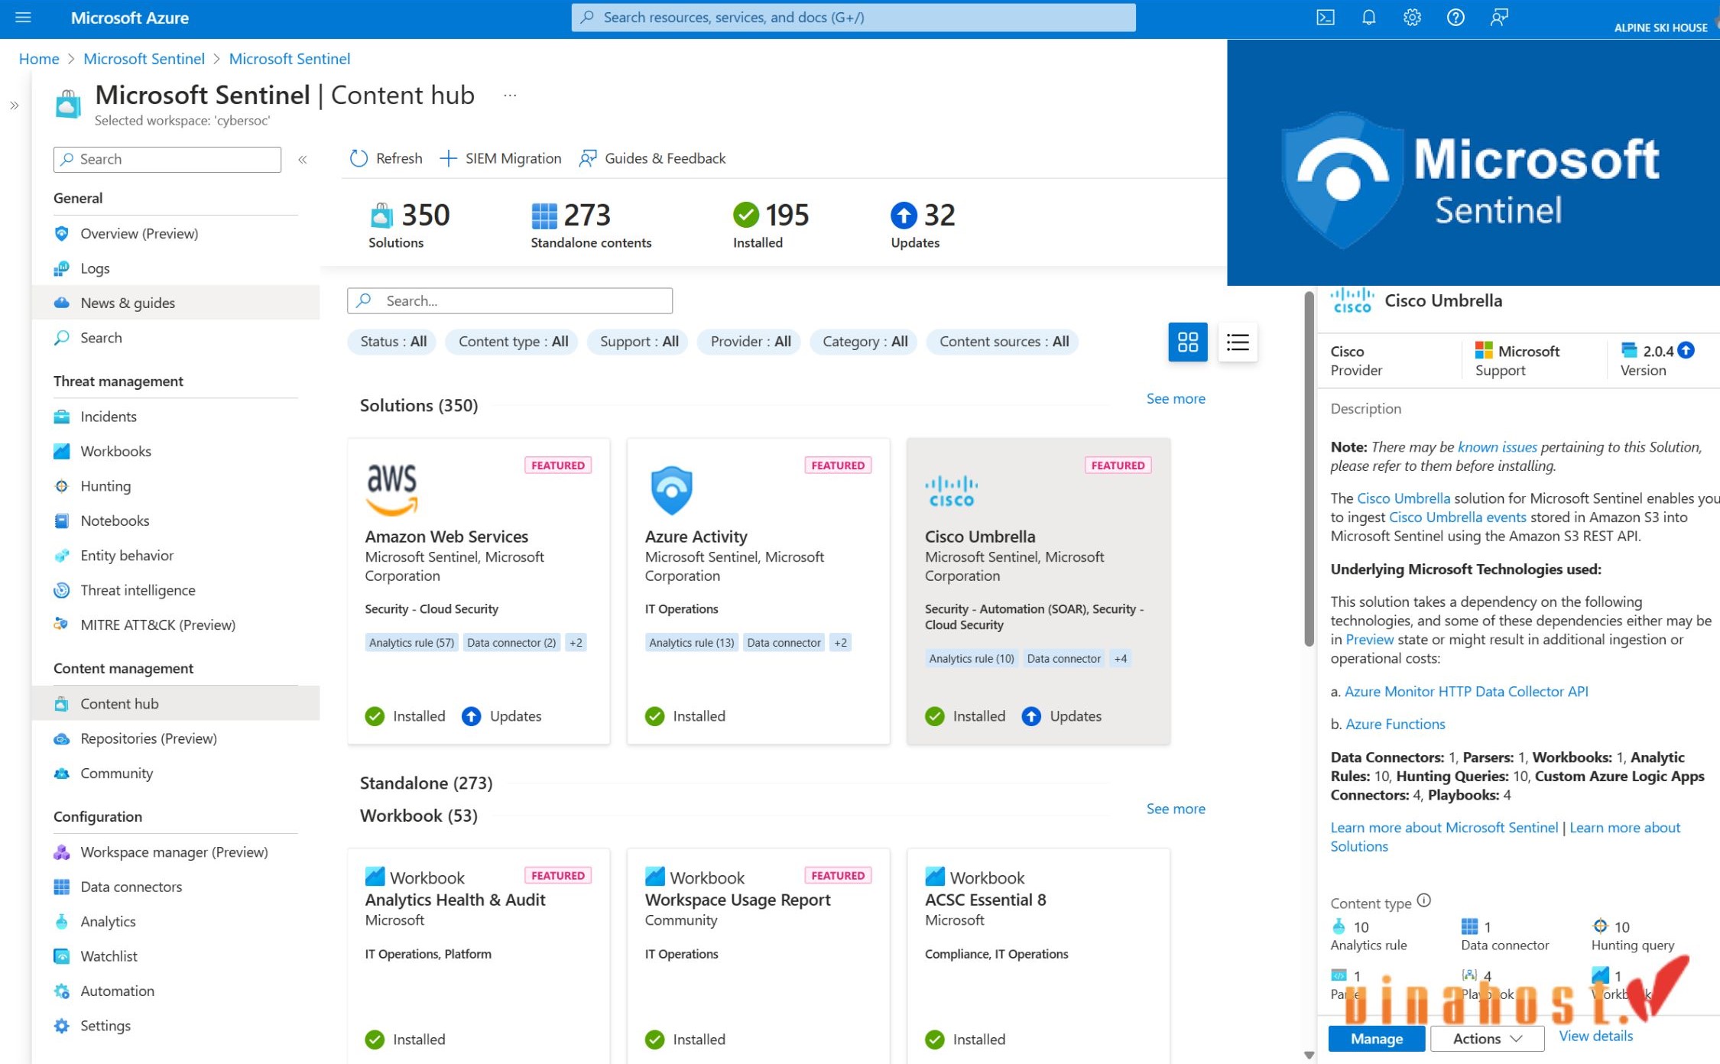Open portal settings gear
This screenshot has width=1720, height=1064.
coord(1412,18)
